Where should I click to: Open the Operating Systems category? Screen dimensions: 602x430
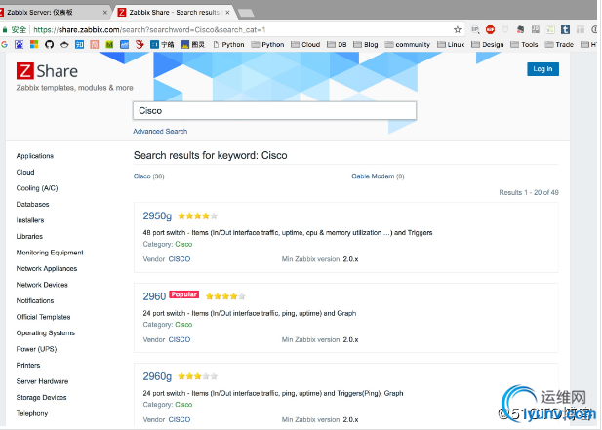click(45, 333)
